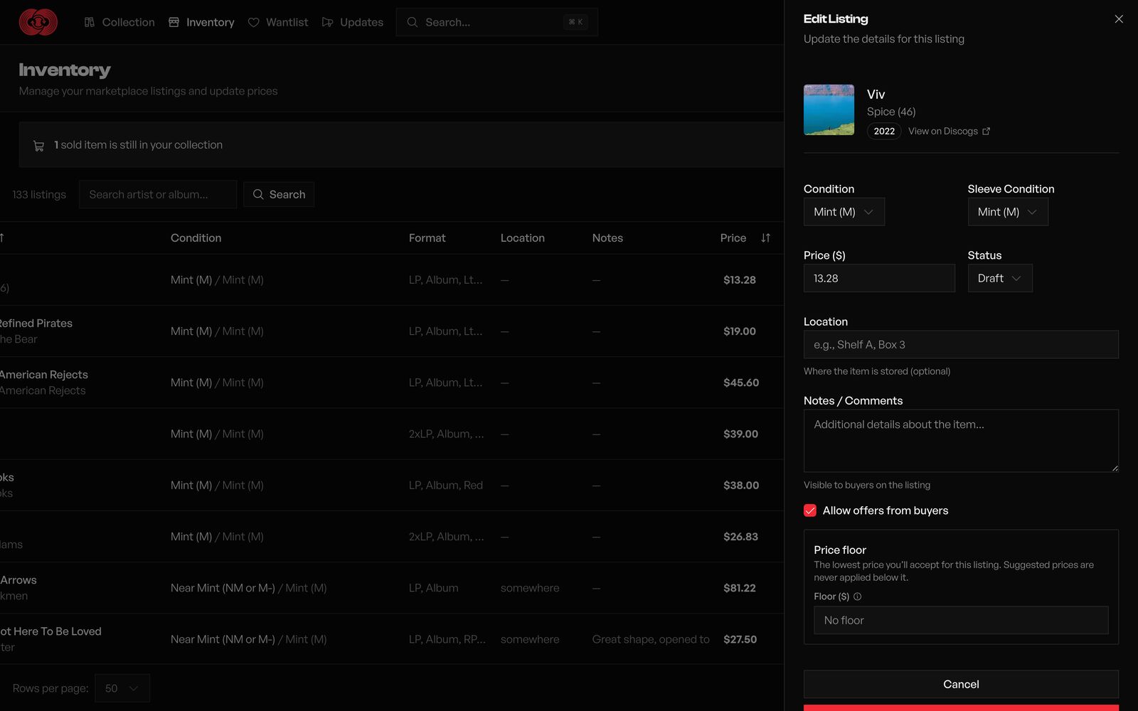This screenshot has height=711, width=1138.
Task: Open Rows per page 50 dropdown
Action: (x=122, y=688)
